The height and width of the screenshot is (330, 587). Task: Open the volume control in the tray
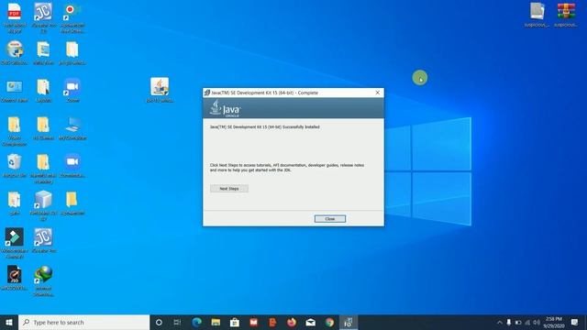click(x=537, y=322)
